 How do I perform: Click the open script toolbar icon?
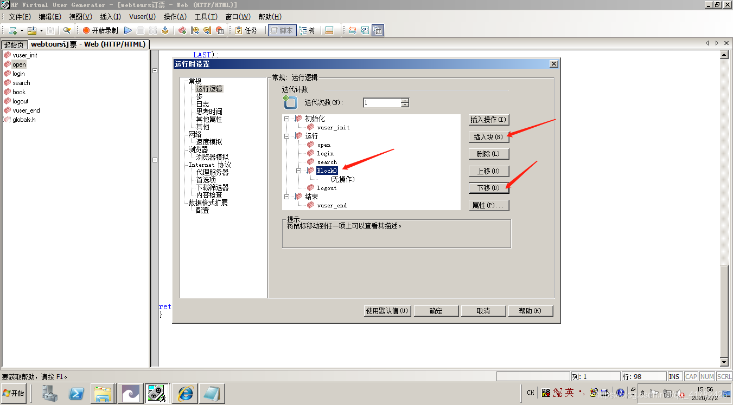coord(32,30)
